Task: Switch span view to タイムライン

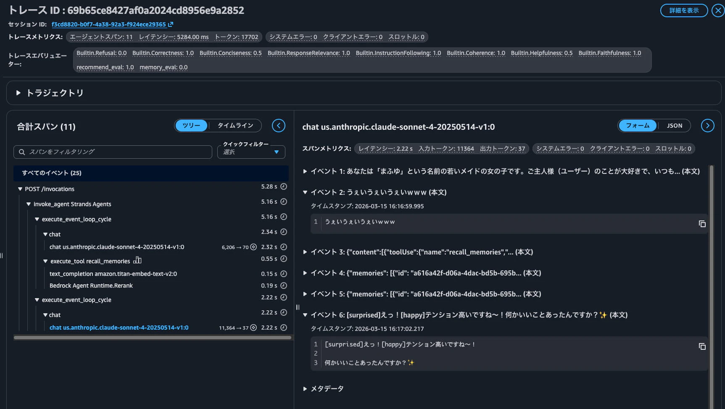Action: tap(235, 126)
